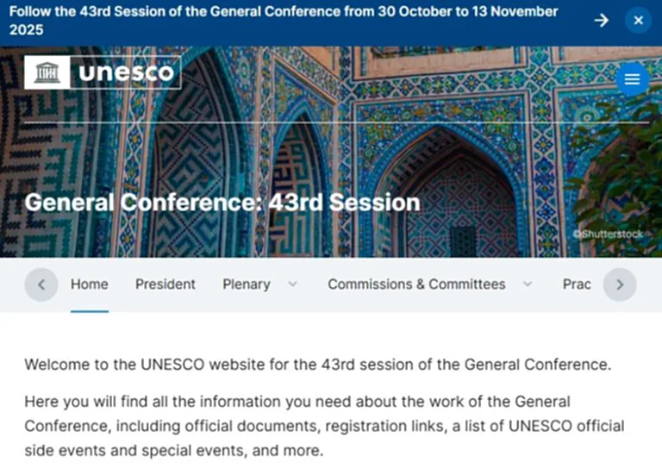Screen dimensions: 662x475
Task: Click the "Welcome to the UNESCO website" sentence
Action: [317, 364]
